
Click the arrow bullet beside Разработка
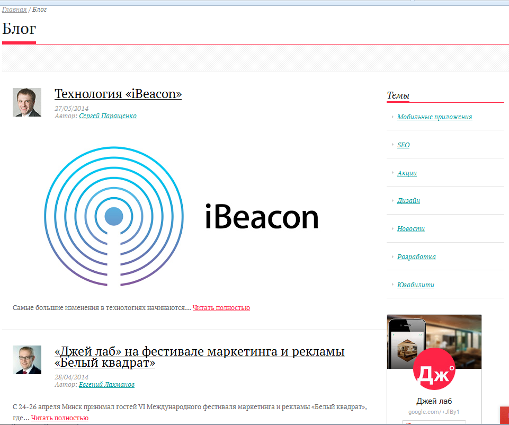[x=392, y=256]
